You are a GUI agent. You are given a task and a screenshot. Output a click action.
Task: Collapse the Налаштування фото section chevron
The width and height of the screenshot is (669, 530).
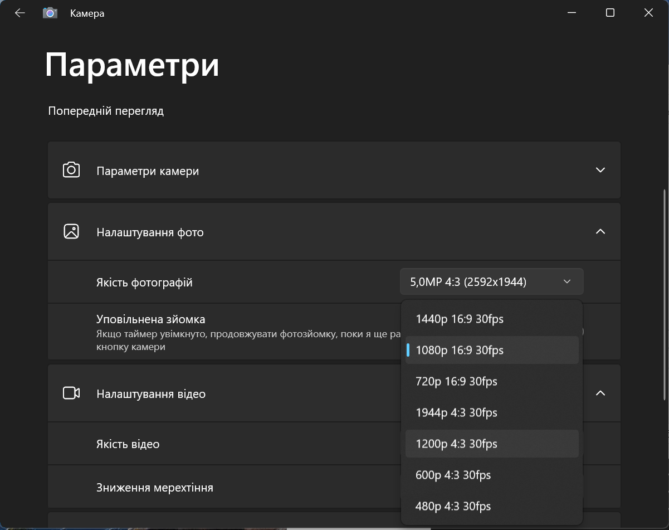pyautogui.click(x=600, y=231)
